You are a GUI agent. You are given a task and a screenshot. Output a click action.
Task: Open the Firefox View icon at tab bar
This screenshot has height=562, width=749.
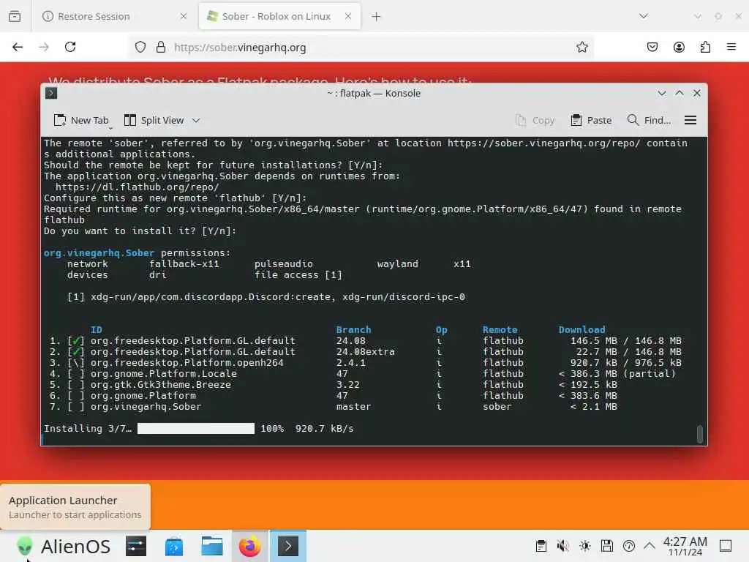pos(15,16)
